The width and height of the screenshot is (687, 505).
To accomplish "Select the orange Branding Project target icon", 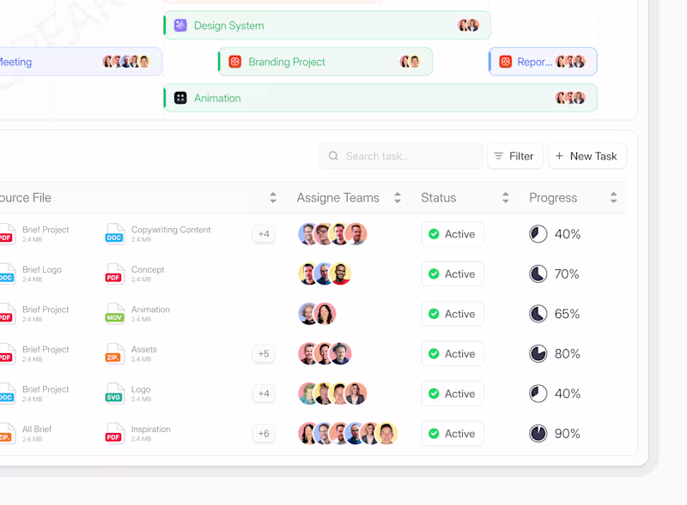I will point(235,62).
